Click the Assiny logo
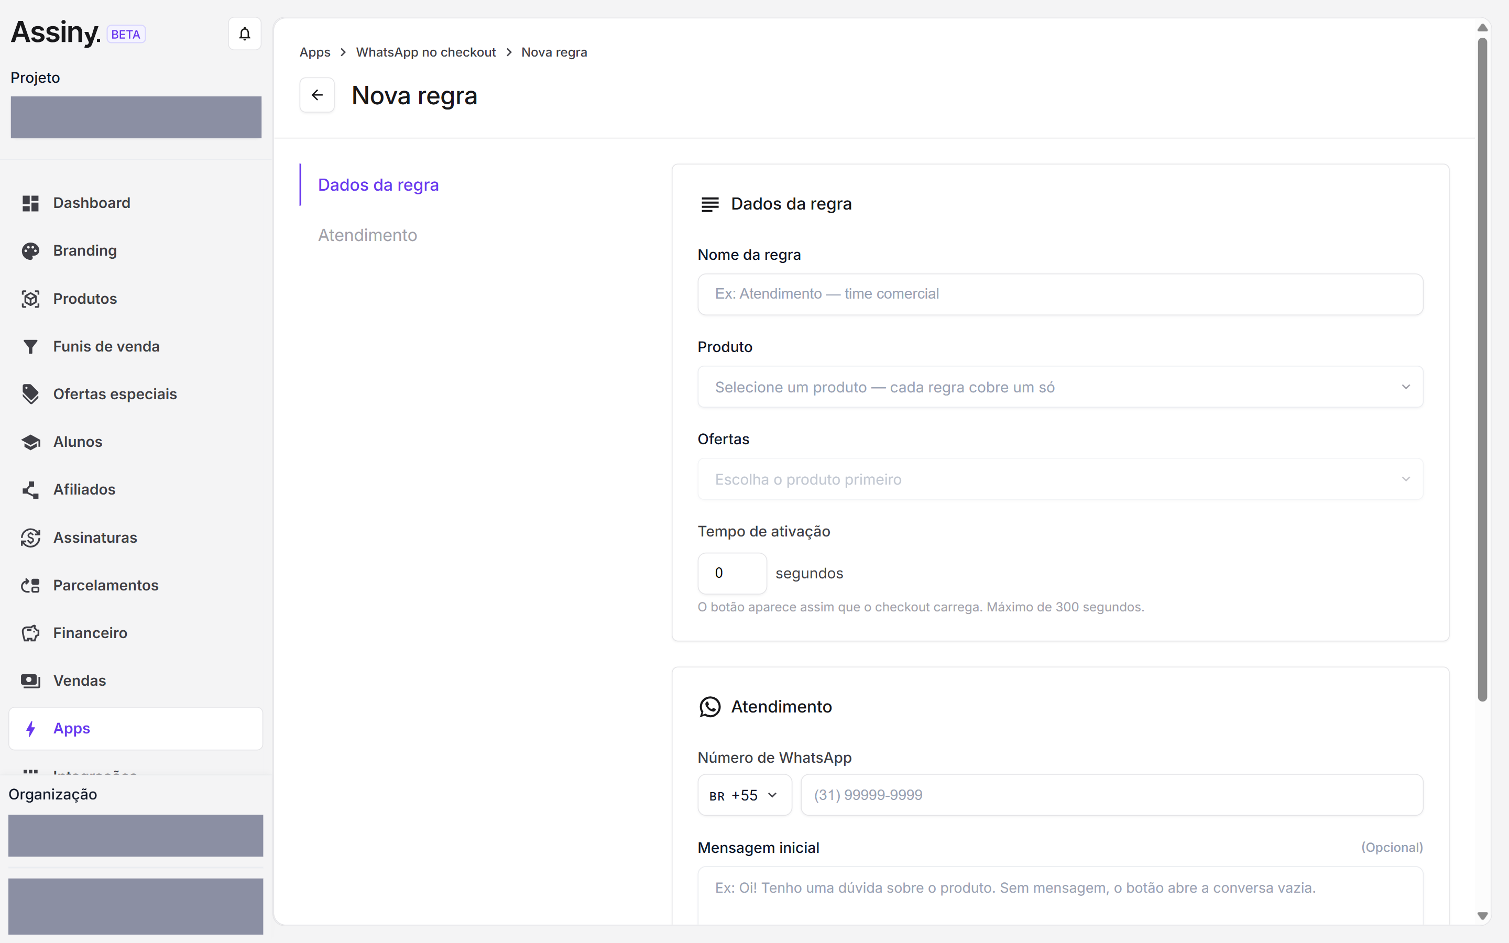The height and width of the screenshot is (943, 1509). click(56, 32)
